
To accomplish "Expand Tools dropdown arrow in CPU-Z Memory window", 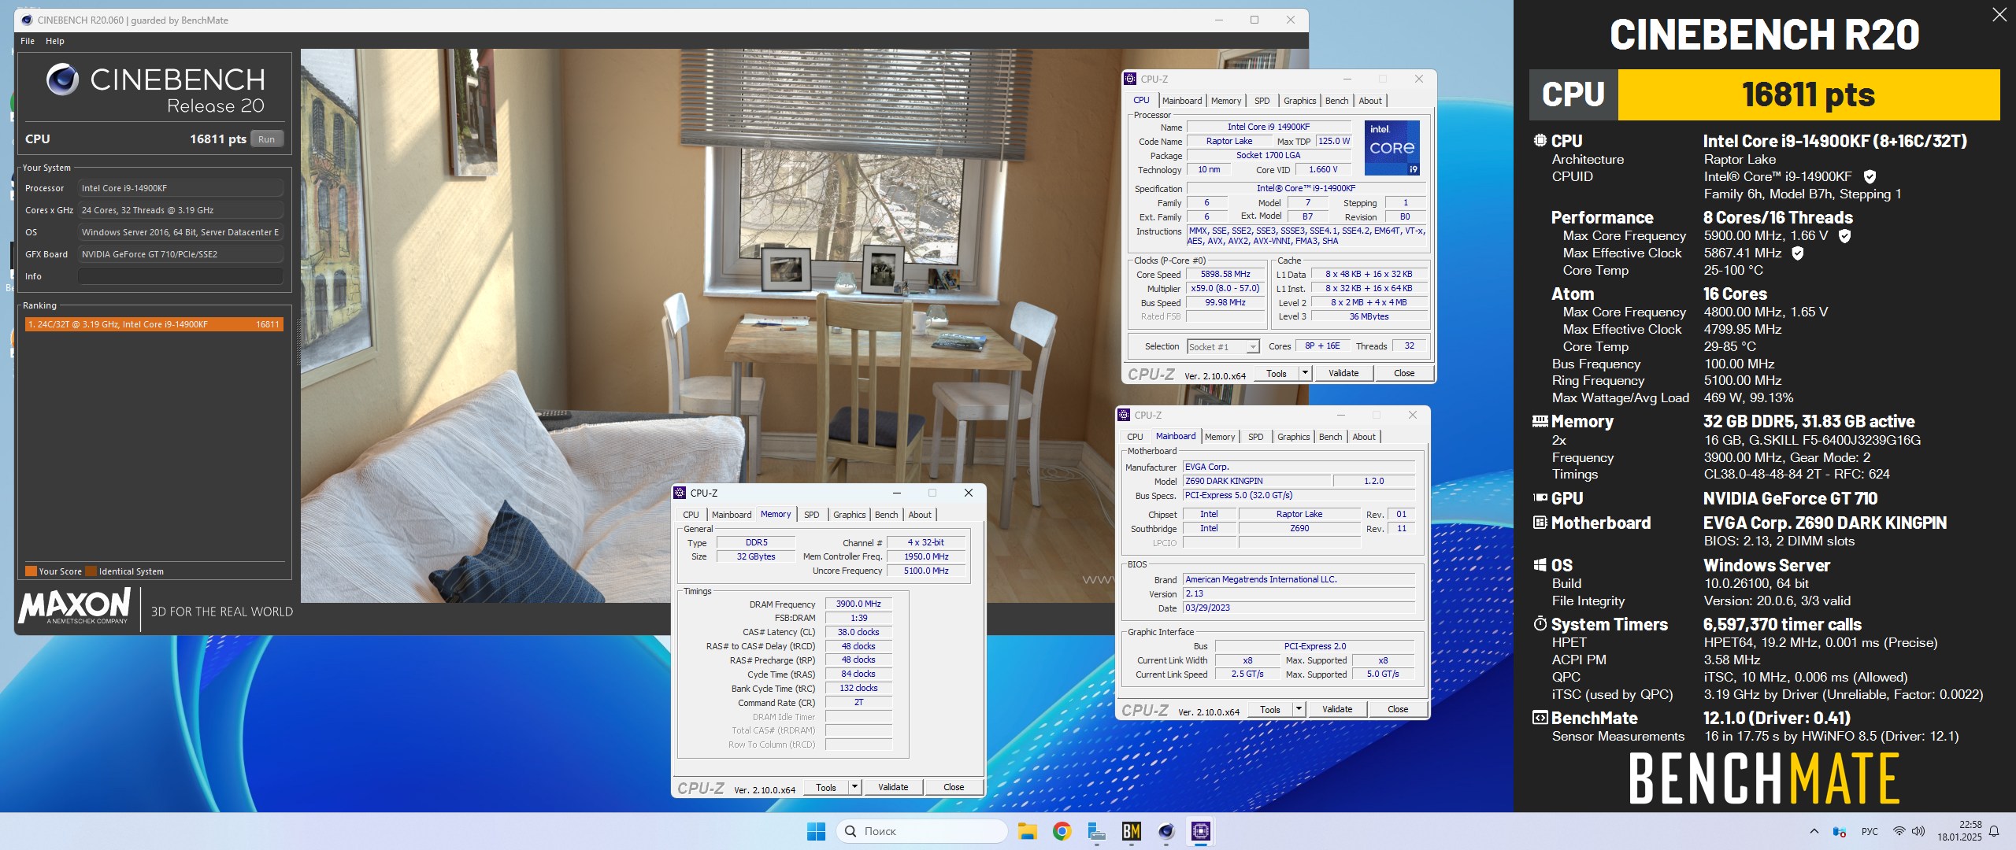I will 854,788.
